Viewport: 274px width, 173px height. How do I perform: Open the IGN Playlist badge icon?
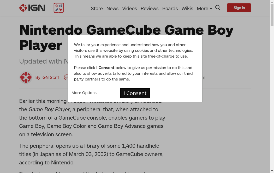tap(59, 8)
